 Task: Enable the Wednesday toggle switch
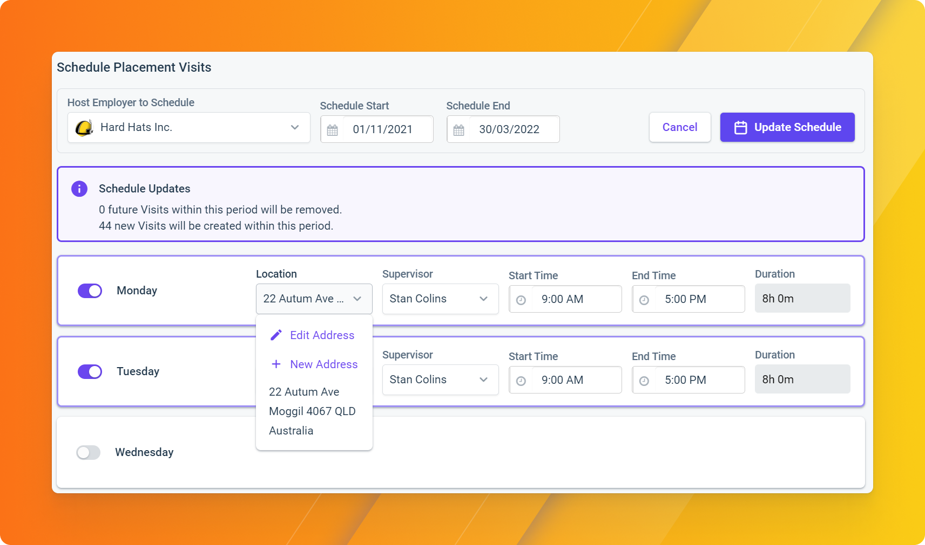coord(89,452)
